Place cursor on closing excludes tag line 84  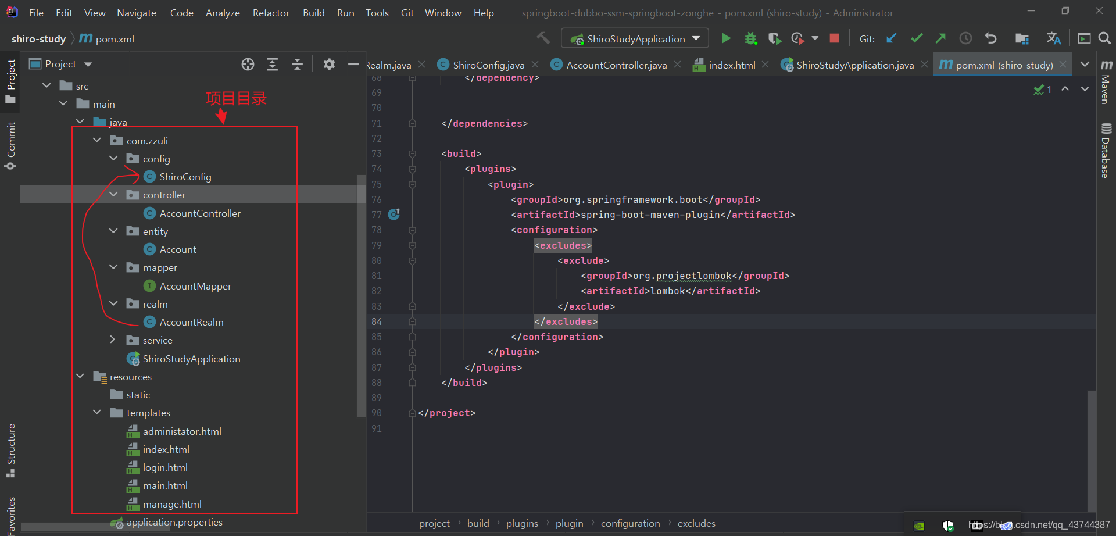(565, 321)
